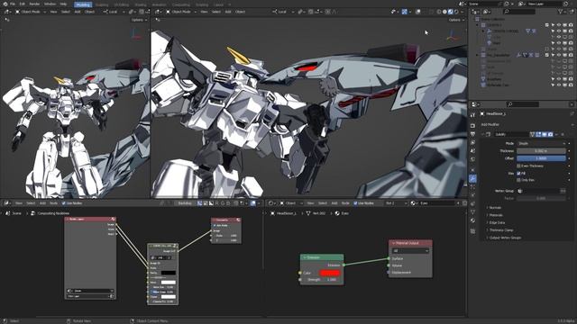Toggle Rim Fill checkbox
The image size is (577, 324).
click(519, 174)
